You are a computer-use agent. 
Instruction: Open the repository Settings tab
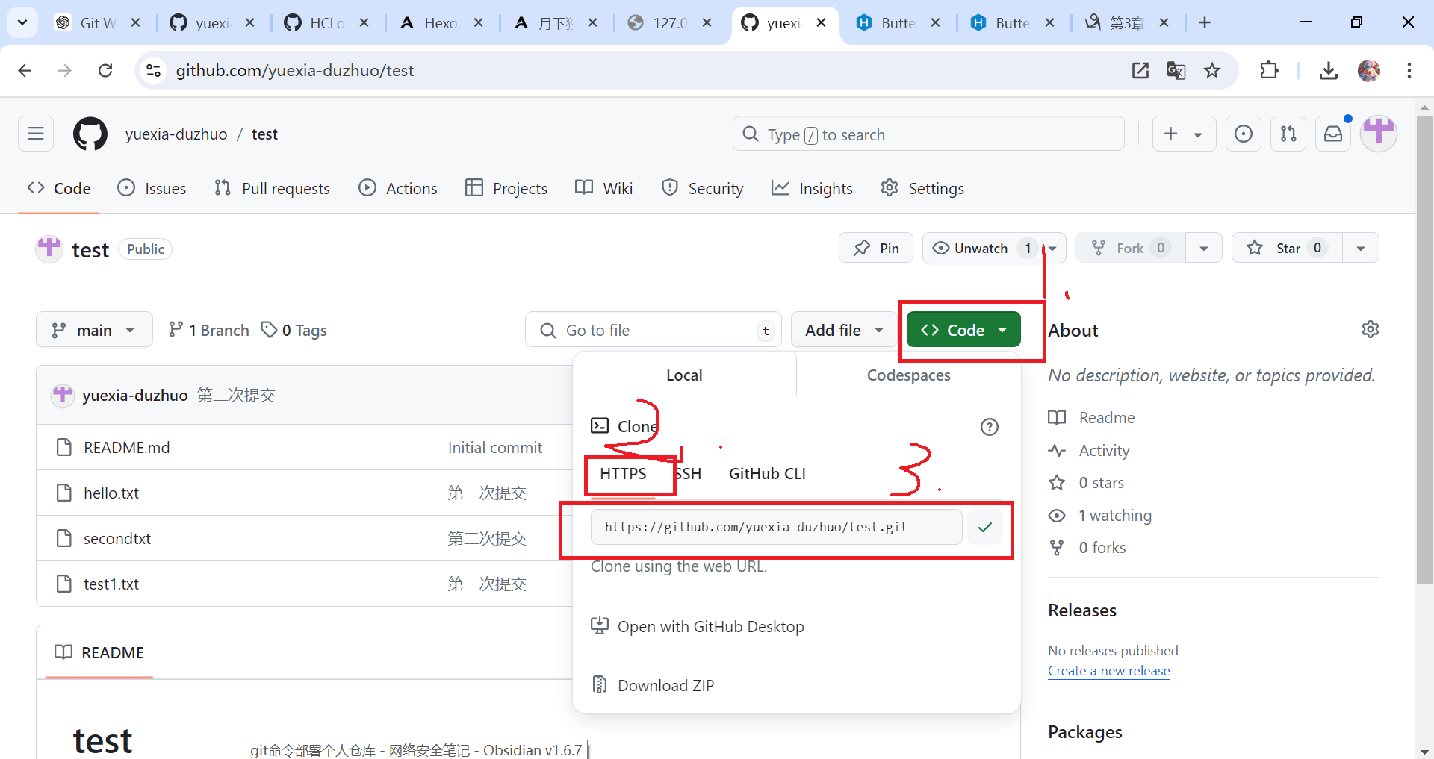pos(922,188)
